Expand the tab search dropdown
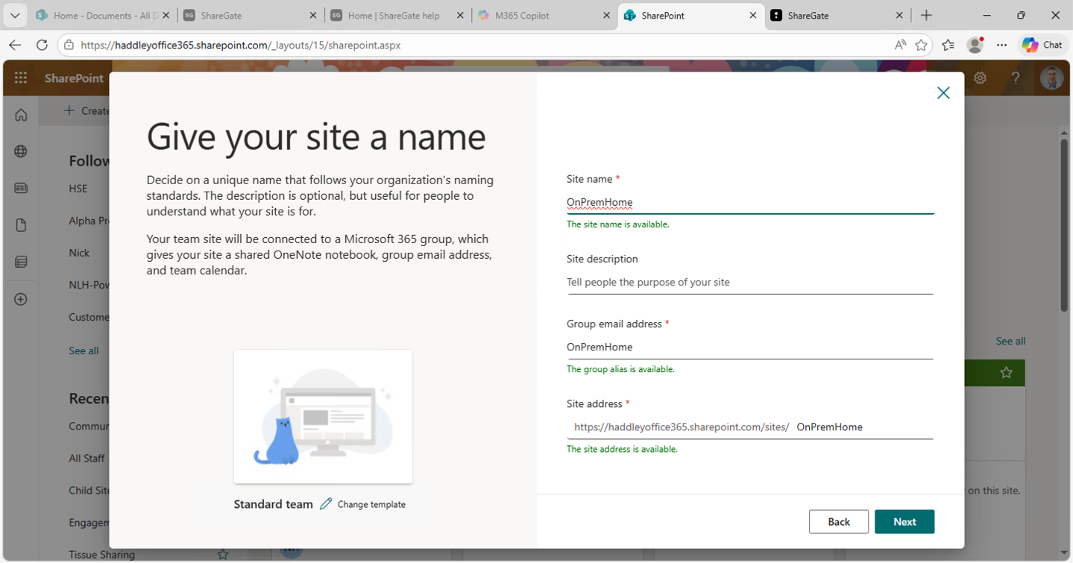 (15, 15)
